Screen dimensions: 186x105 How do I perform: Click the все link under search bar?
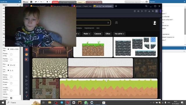pos(98,28)
